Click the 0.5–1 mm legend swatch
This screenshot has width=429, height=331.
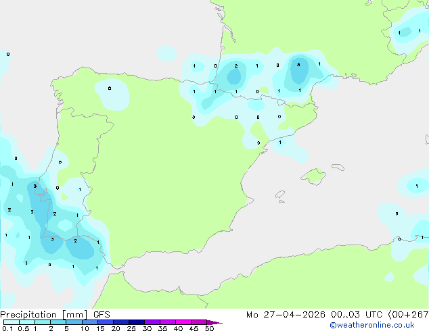(27, 322)
